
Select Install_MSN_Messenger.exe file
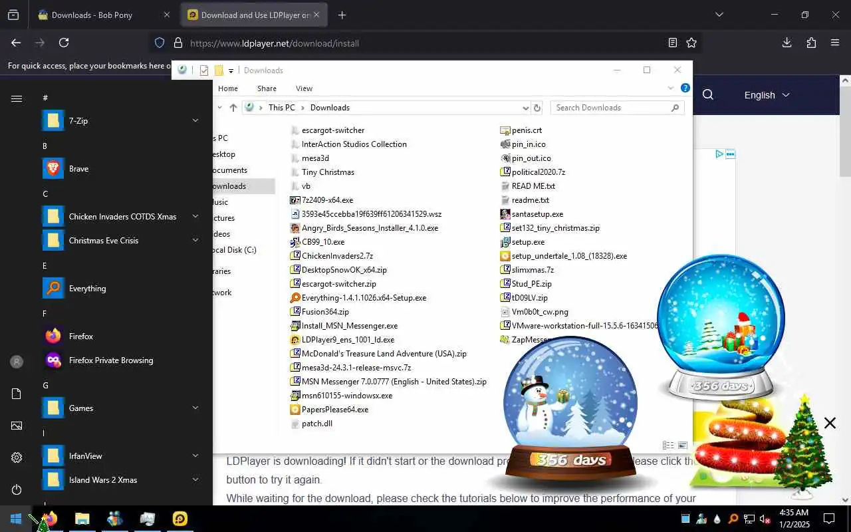(x=344, y=326)
